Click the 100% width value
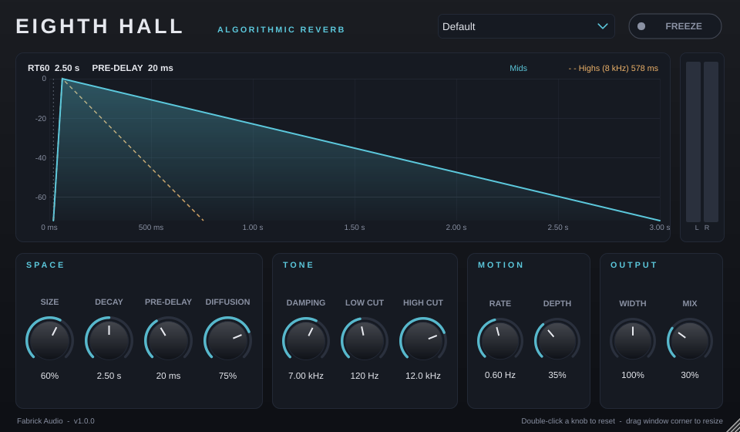This screenshot has height=432, width=740. coord(633,375)
